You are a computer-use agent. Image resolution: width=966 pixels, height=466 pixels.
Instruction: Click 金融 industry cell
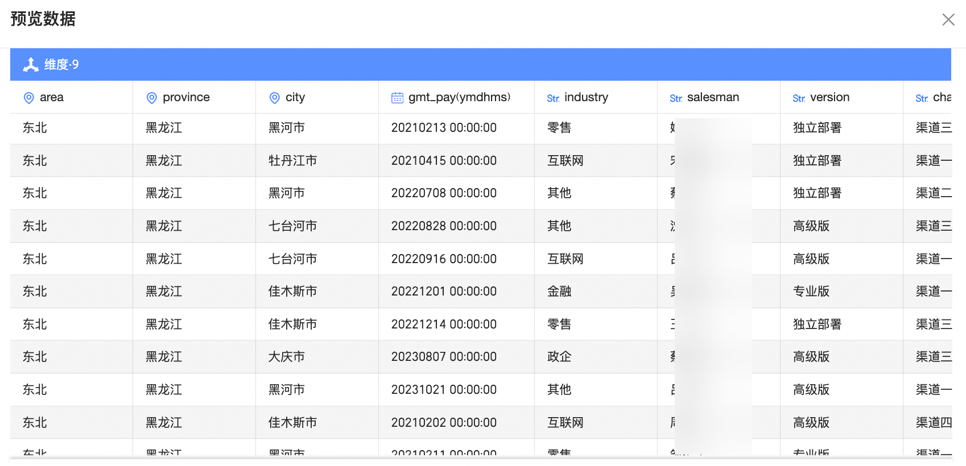click(x=559, y=292)
